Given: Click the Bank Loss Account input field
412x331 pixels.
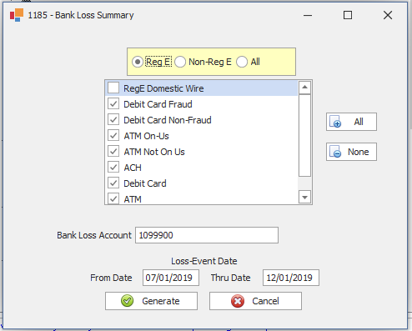Looking at the screenshot, I should pyautogui.click(x=207, y=235).
